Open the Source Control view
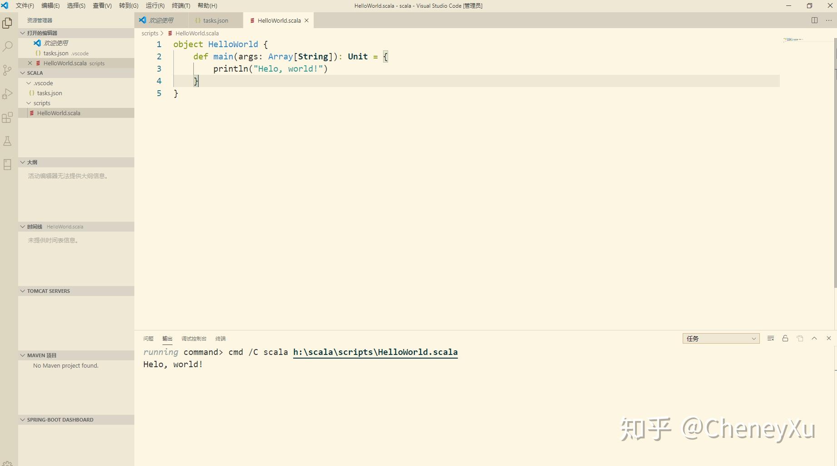Screen dimensions: 837x466 click(7, 70)
